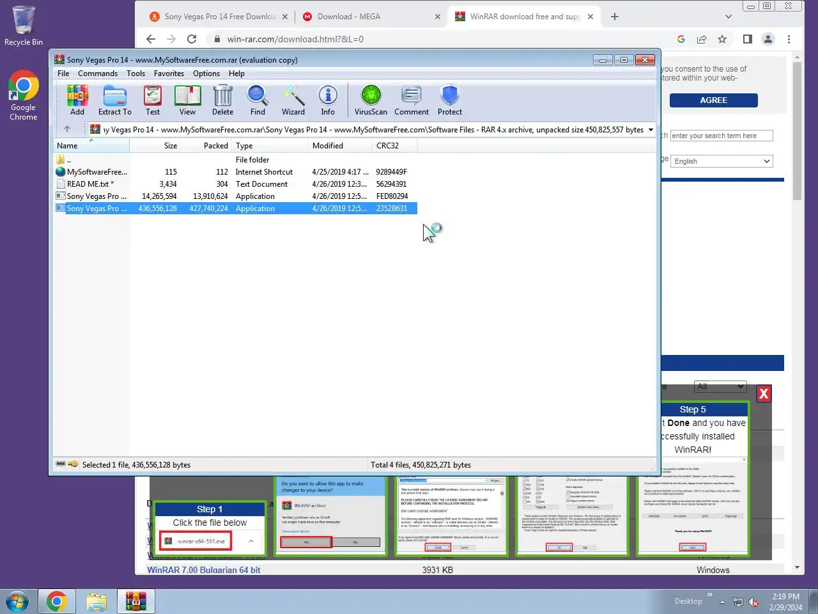Expand Chrome tab search chevron
This screenshot has width=818, height=614.
click(728, 17)
